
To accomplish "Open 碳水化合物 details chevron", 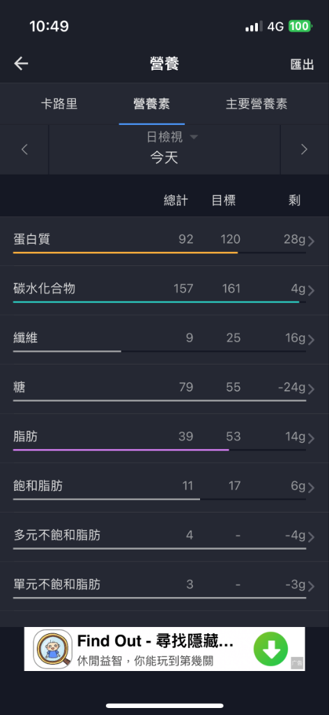I will click(x=312, y=290).
